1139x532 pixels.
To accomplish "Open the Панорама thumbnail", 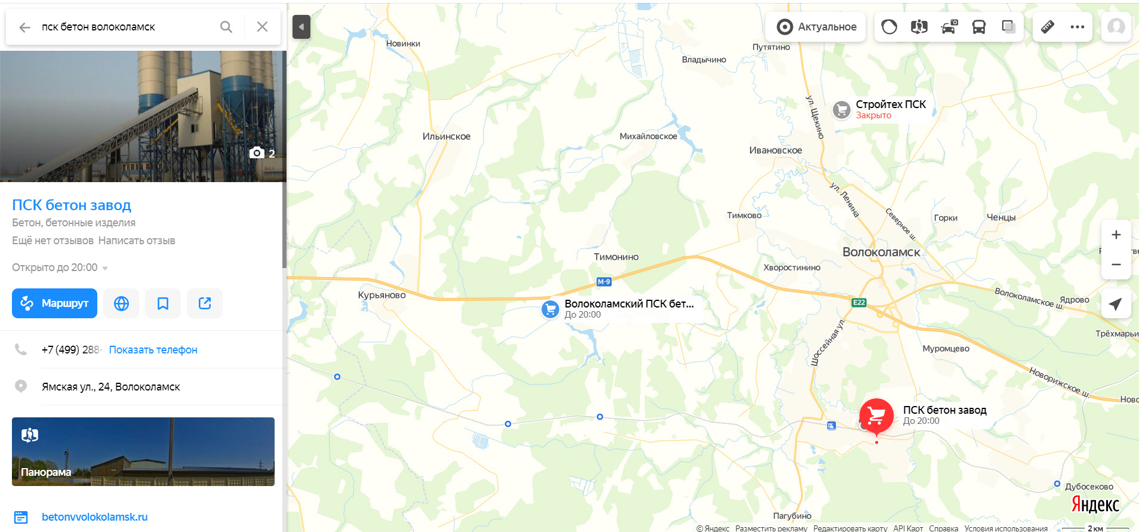I will (143, 451).
